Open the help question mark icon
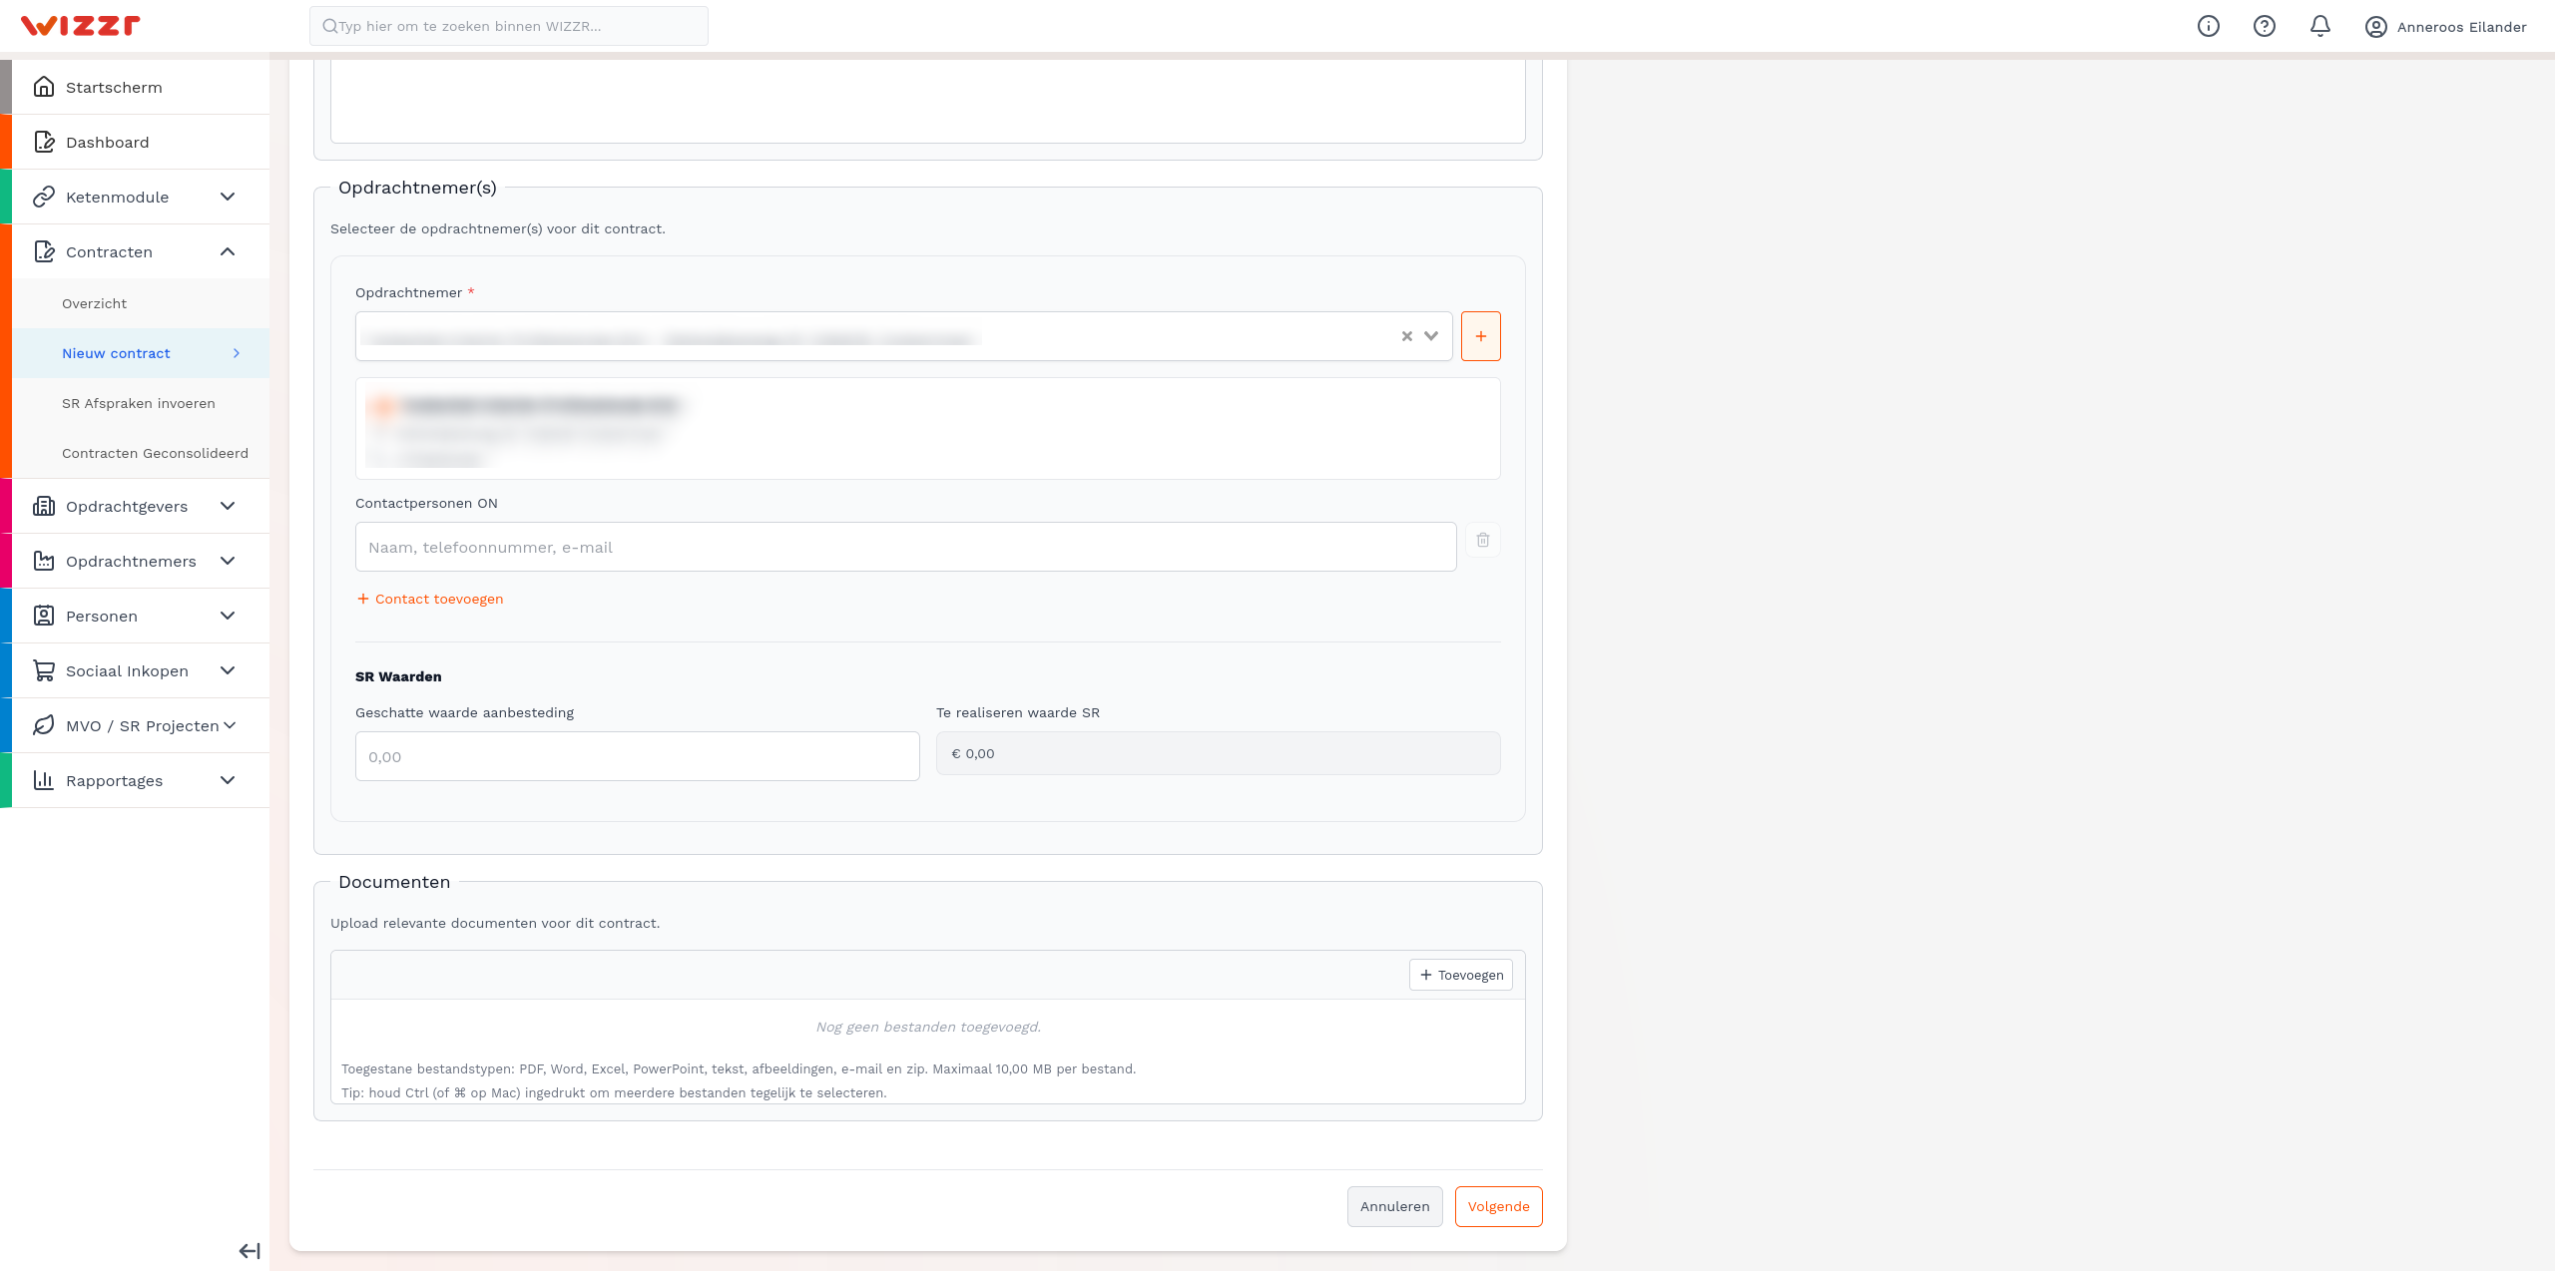Image resolution: width=2555 pixels, height=1271 pixels. tap(2265, 27)
